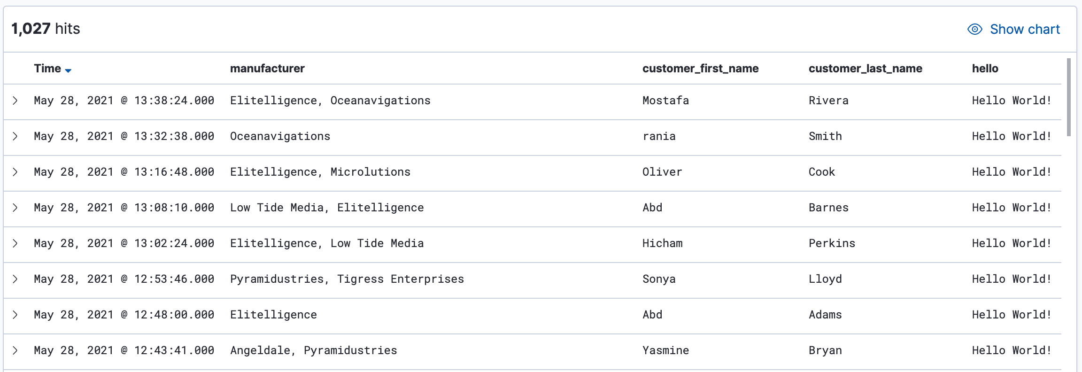Click last name Lloyd
1082x372 pixels.
[825, 279]
